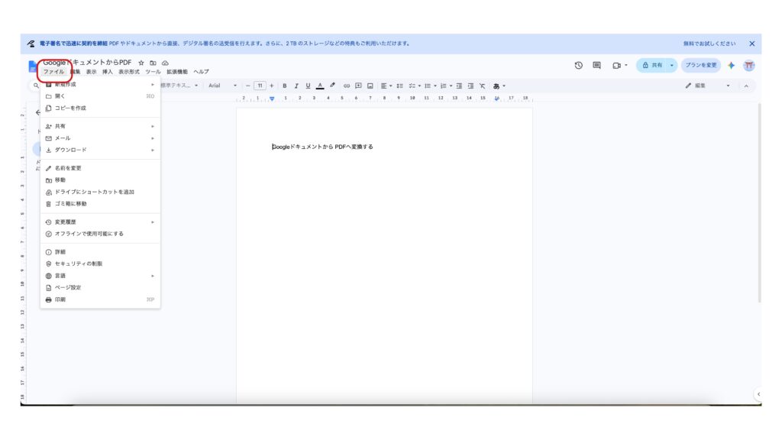Open the text alignment dropdown
782x440 pixels.
click(x=386, y=86)
